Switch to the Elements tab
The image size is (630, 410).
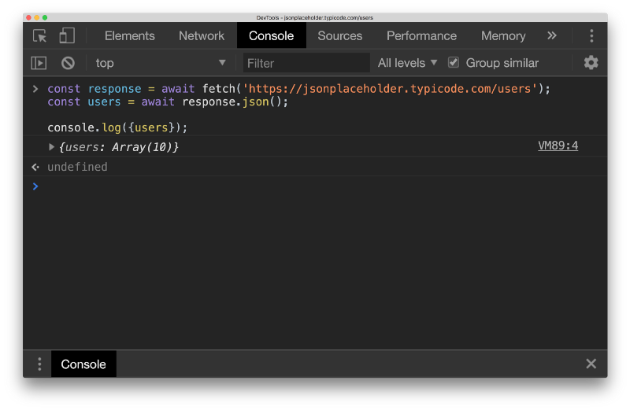[130, 35]
